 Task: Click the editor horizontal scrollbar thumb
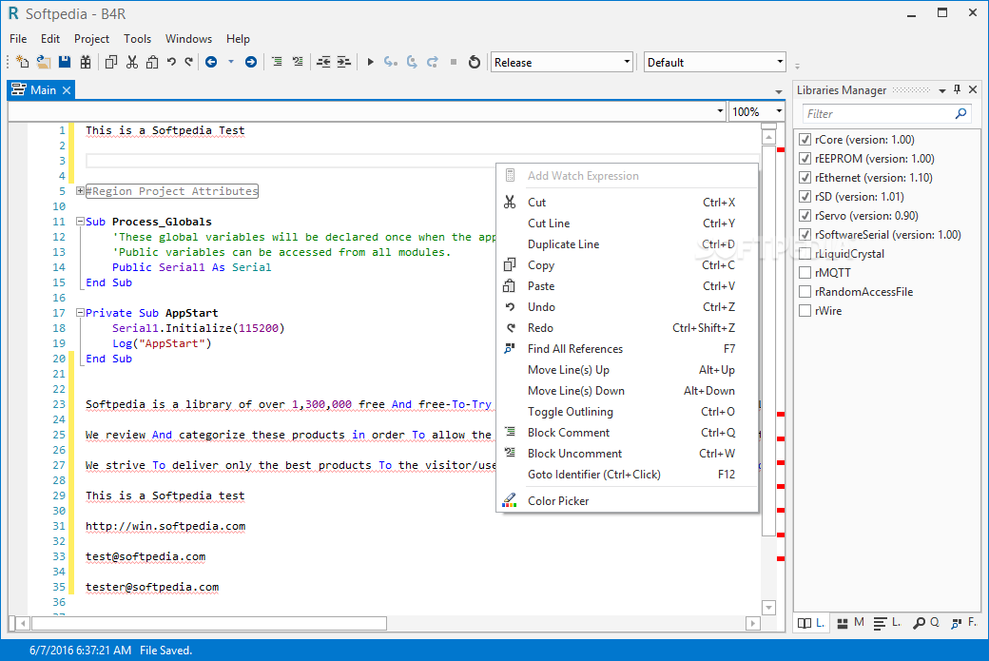point(209,623)
